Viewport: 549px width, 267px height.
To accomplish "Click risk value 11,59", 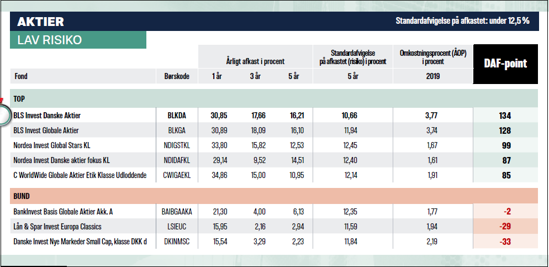I will click(x=351, y=227).
